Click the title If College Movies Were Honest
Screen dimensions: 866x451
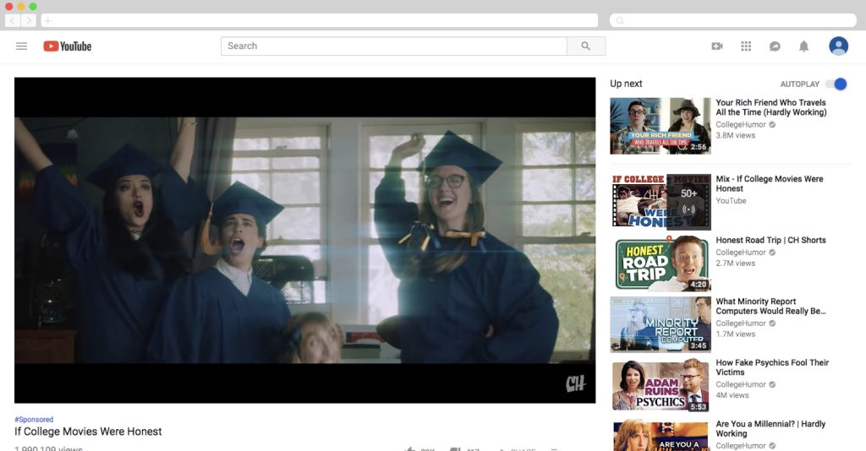tap(88, 432)
